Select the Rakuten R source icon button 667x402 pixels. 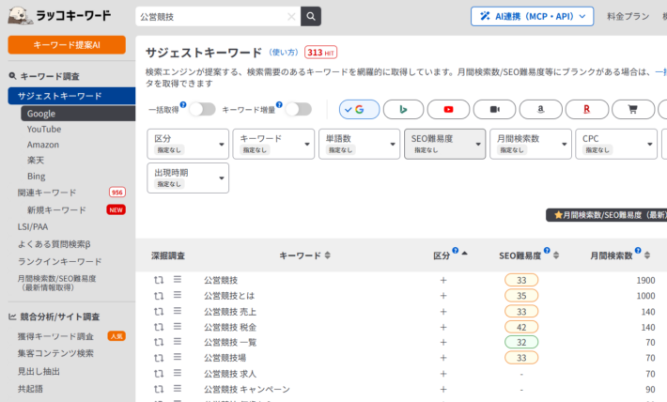click(587, 109)
